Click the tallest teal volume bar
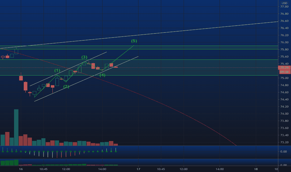Image resolution: width=291 pixels, height=172 pixels. coord(16,127)
